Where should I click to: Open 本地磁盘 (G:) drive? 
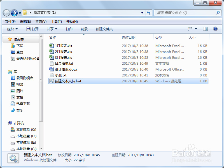pos(26,149)
